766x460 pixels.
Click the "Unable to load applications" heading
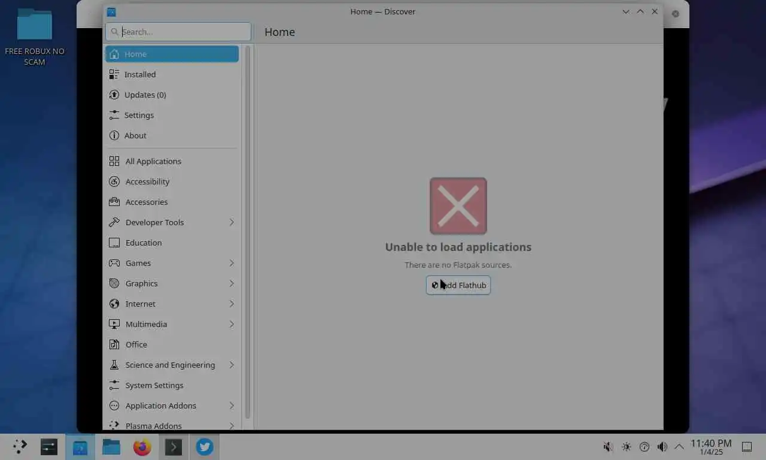[x=458, y=247]
